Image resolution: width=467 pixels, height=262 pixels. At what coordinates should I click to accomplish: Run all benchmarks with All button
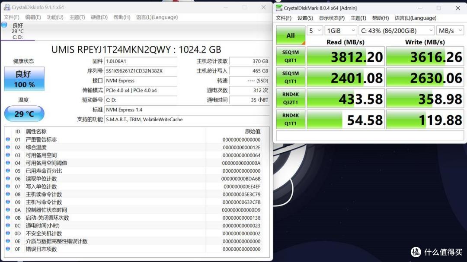click(291, 35)
